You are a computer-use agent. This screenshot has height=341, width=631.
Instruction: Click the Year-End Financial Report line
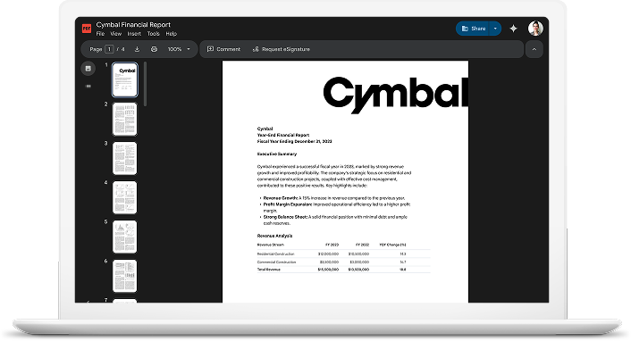[283, 135]
